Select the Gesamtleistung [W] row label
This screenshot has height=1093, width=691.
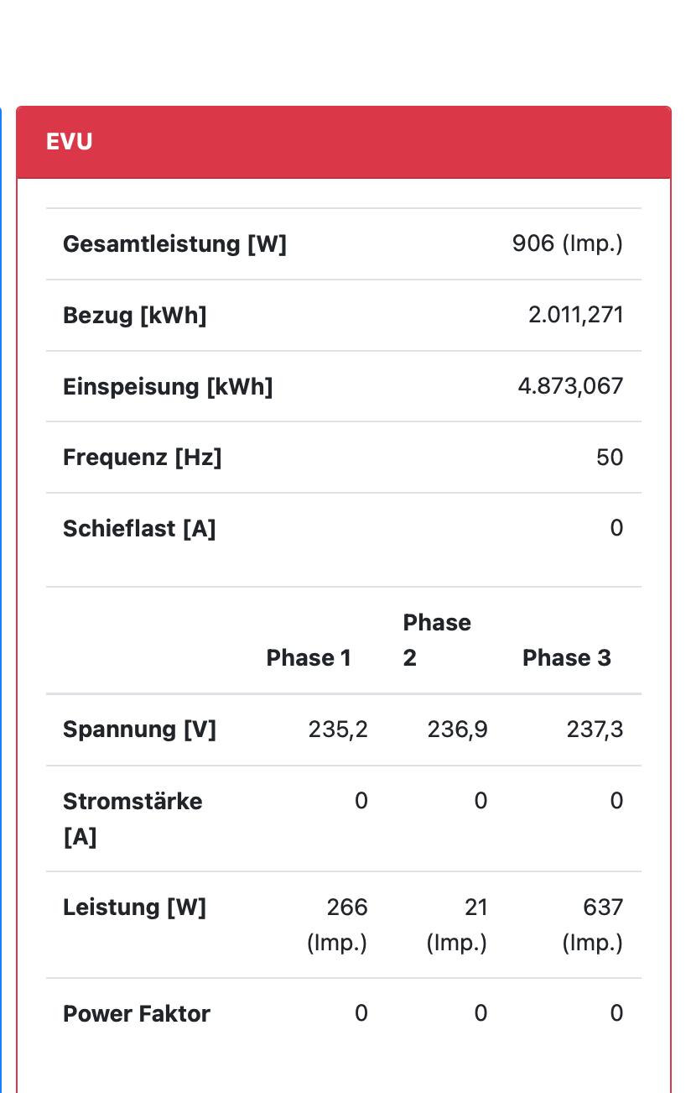coord(174,244)
